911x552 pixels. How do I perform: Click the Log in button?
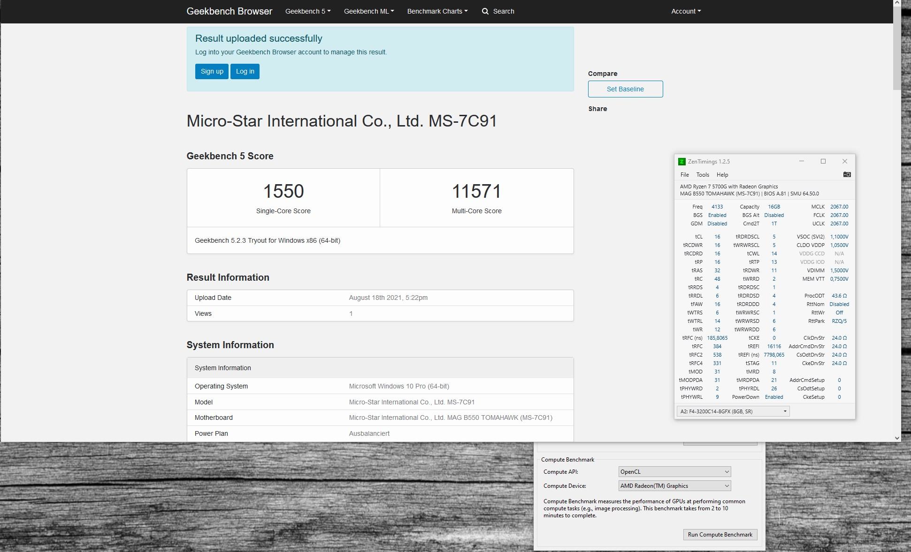(245, 71)
